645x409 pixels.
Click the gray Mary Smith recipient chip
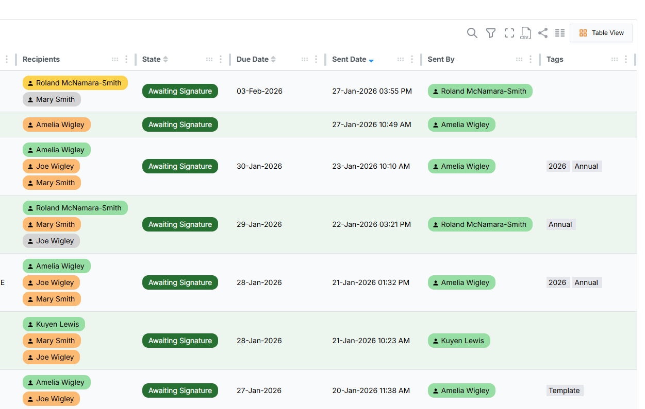[x=52, y=99]
